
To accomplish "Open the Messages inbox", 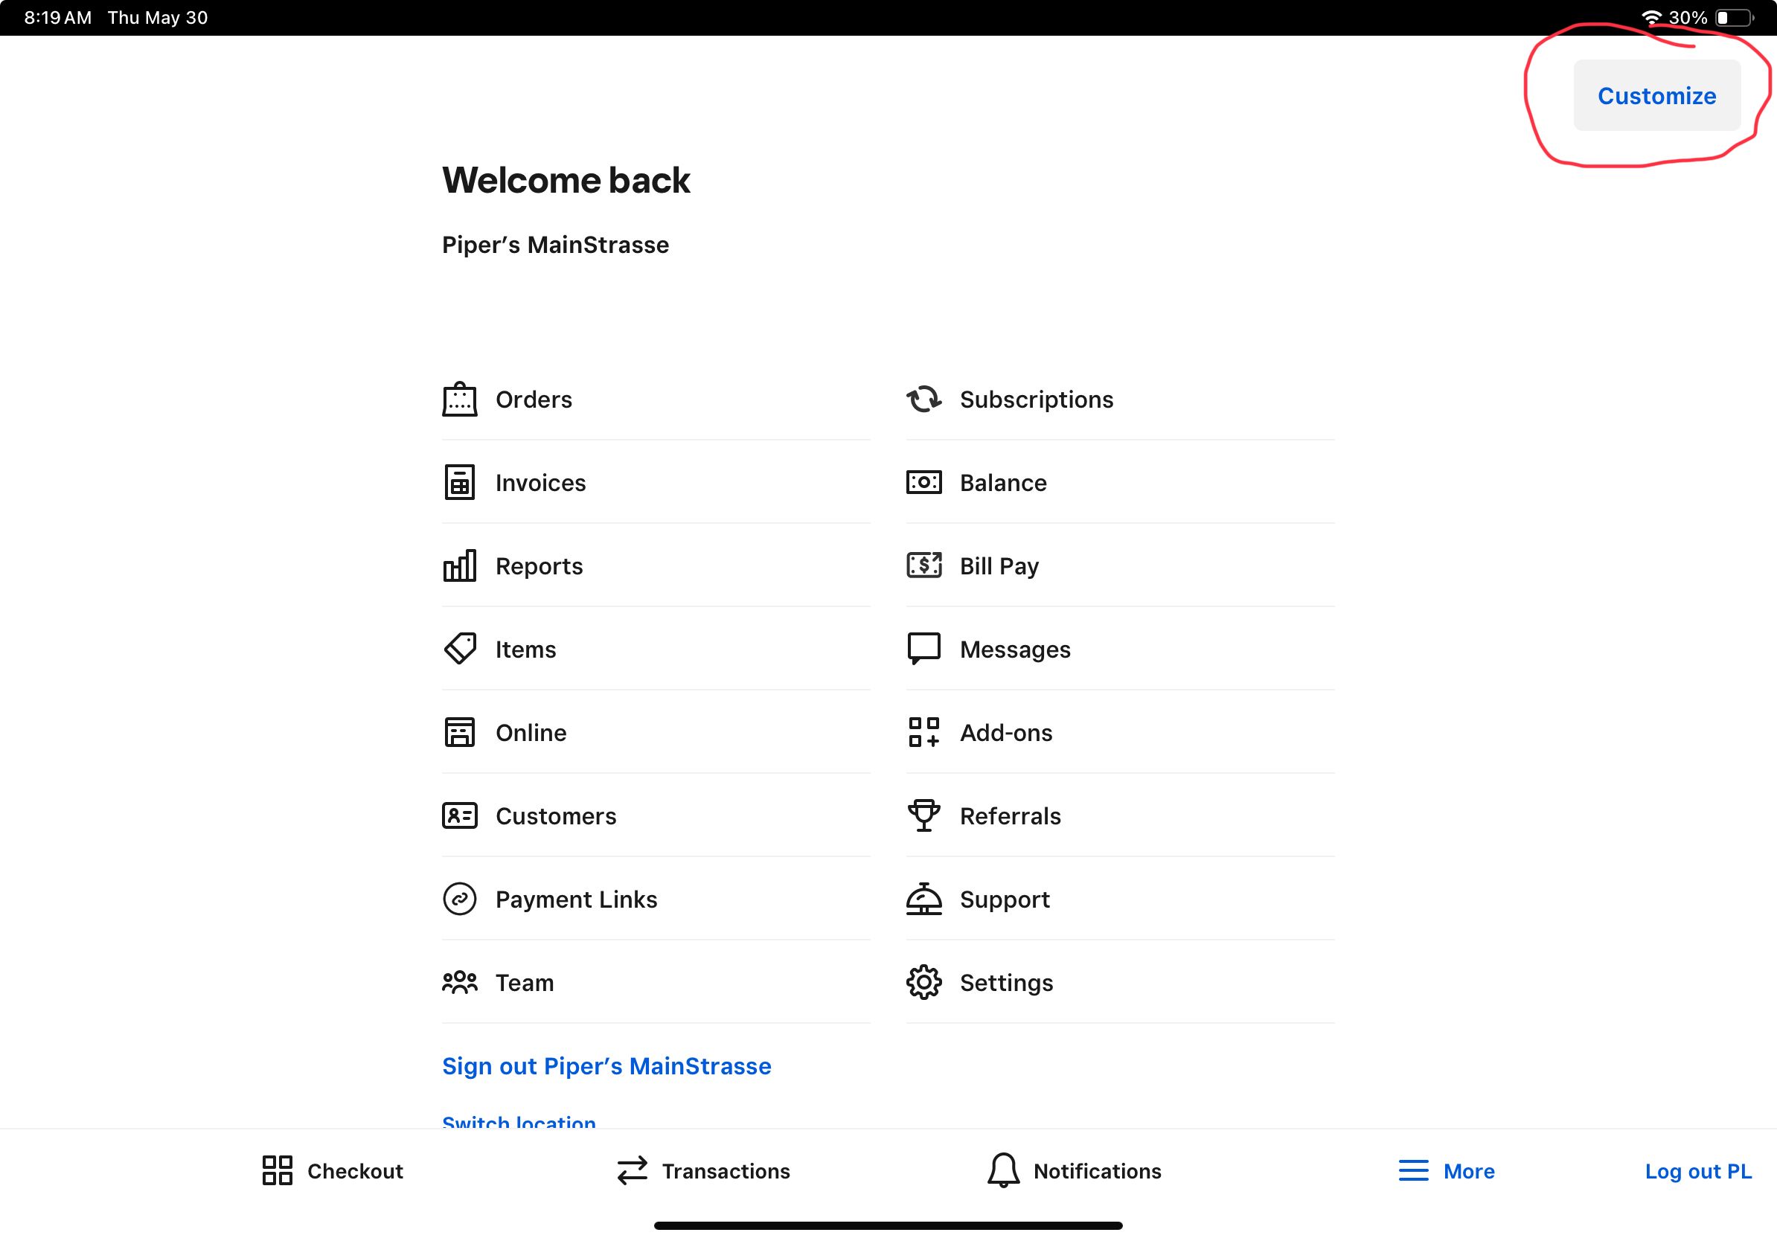I will tap(1016, 649).
